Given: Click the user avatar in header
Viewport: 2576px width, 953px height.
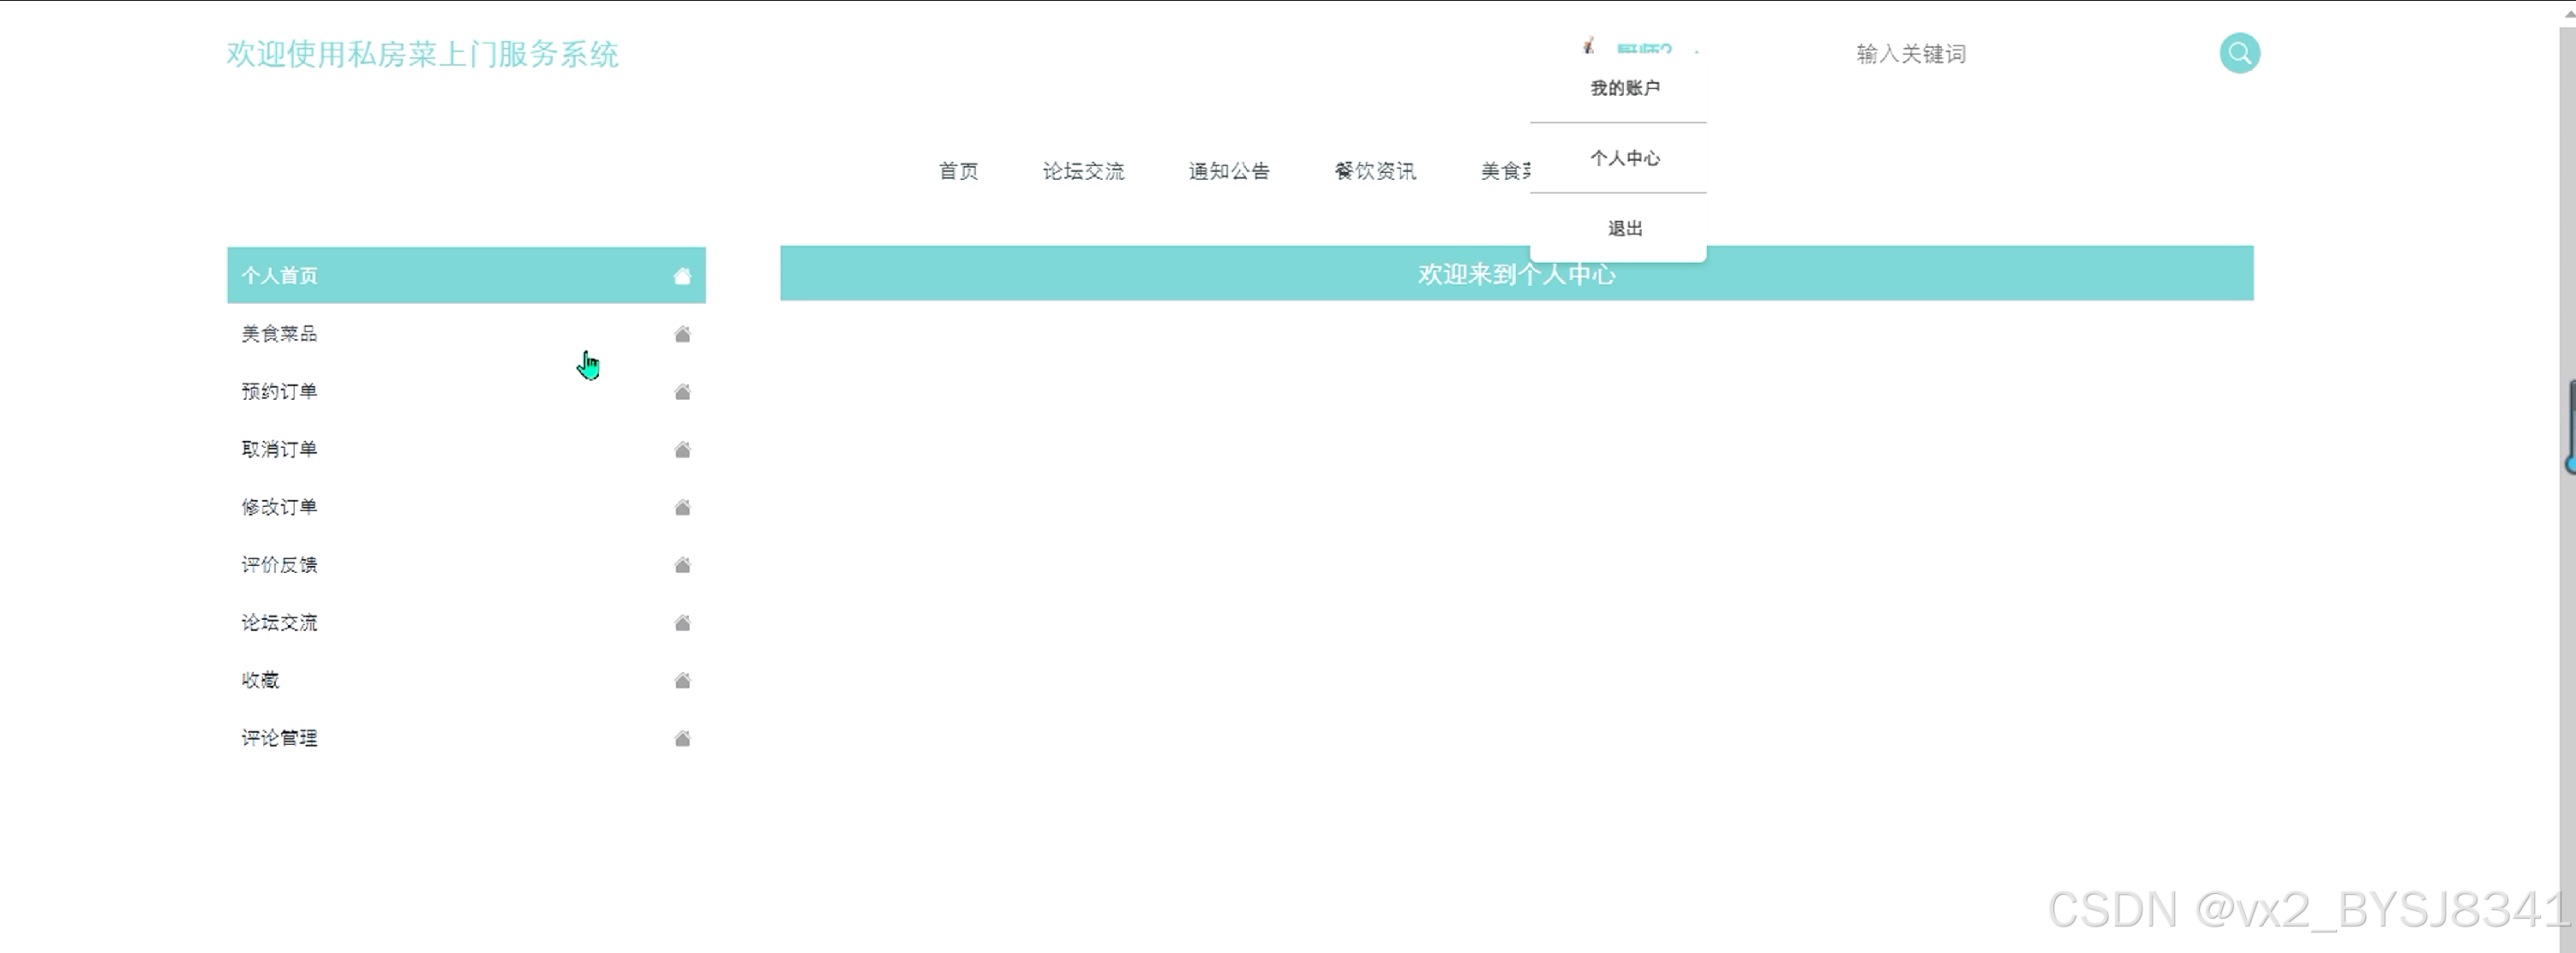Looking at the screenshot, I should 1588,46.
